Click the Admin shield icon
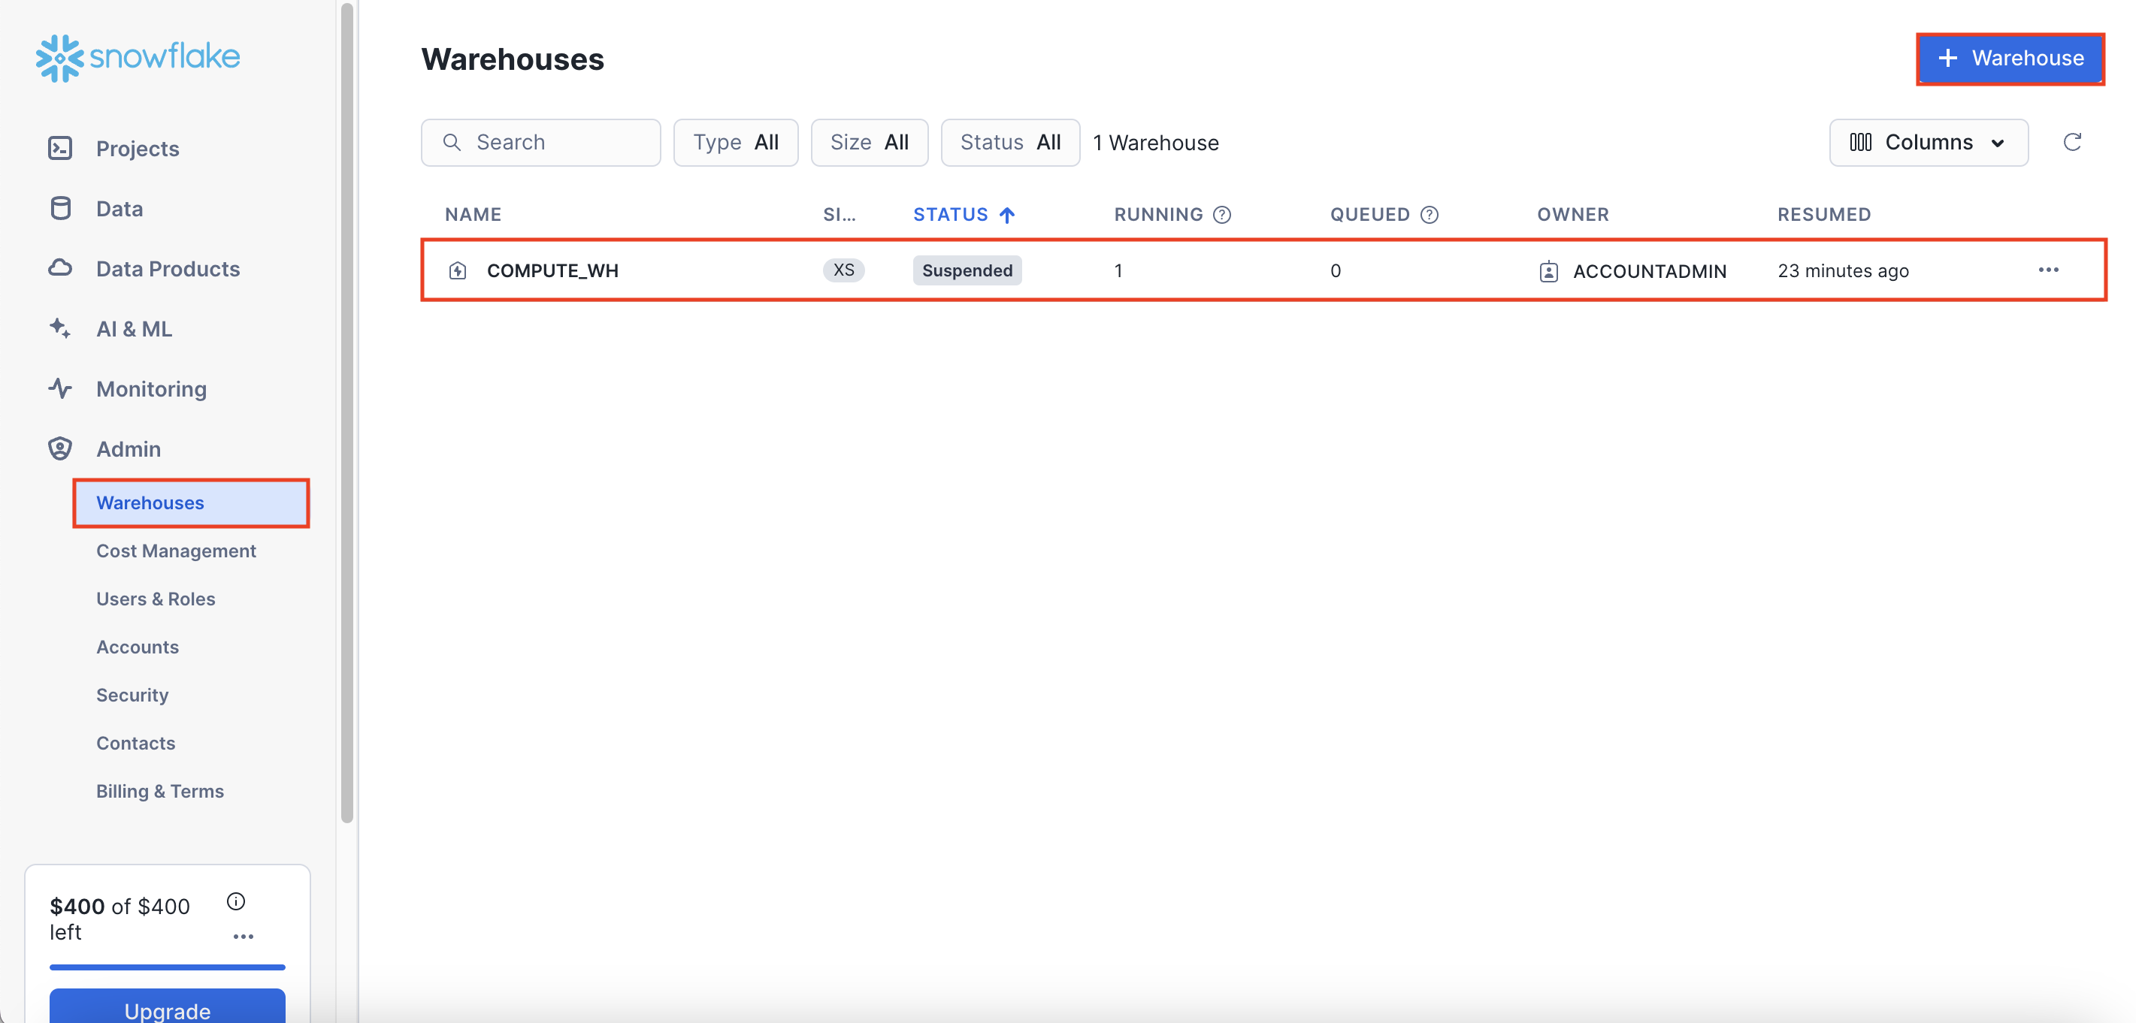 (x=59, y=448)
